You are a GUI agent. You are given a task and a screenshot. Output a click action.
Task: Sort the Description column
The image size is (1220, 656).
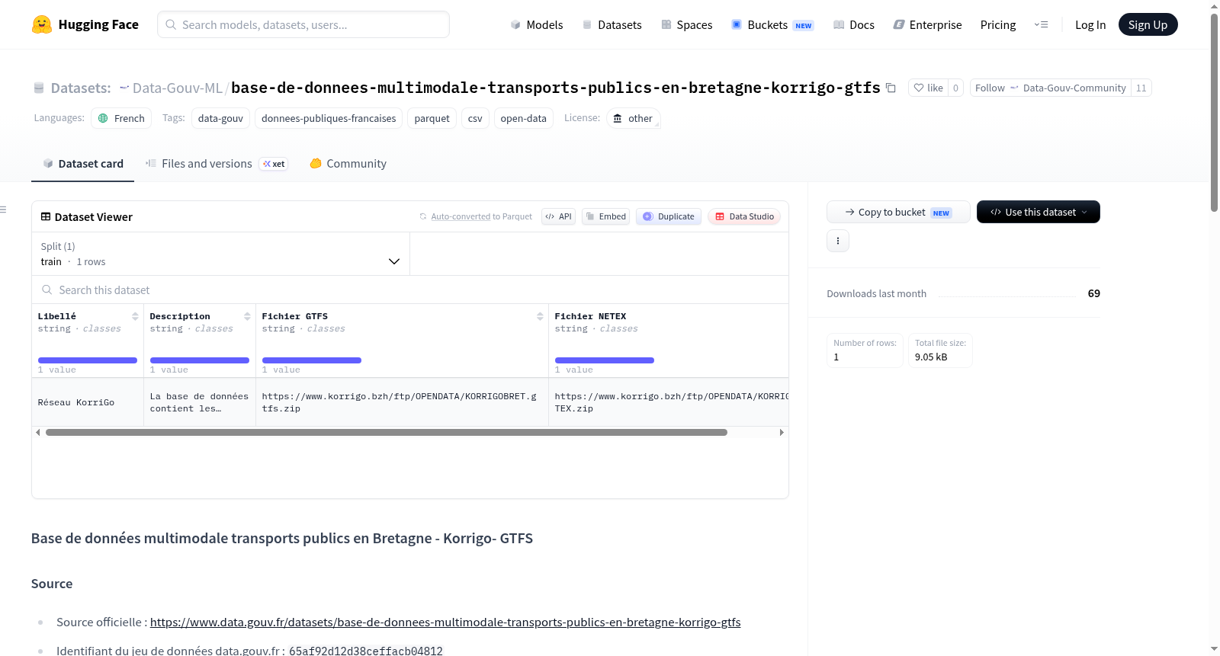tap(247, 316)
